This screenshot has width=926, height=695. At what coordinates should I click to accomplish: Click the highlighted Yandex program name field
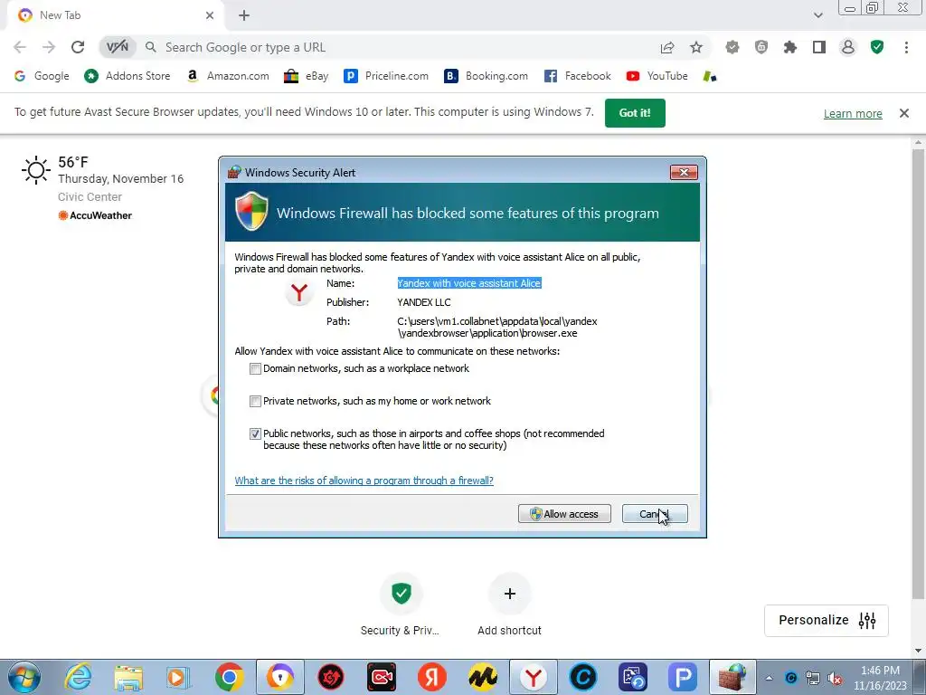tap(469, 283)
